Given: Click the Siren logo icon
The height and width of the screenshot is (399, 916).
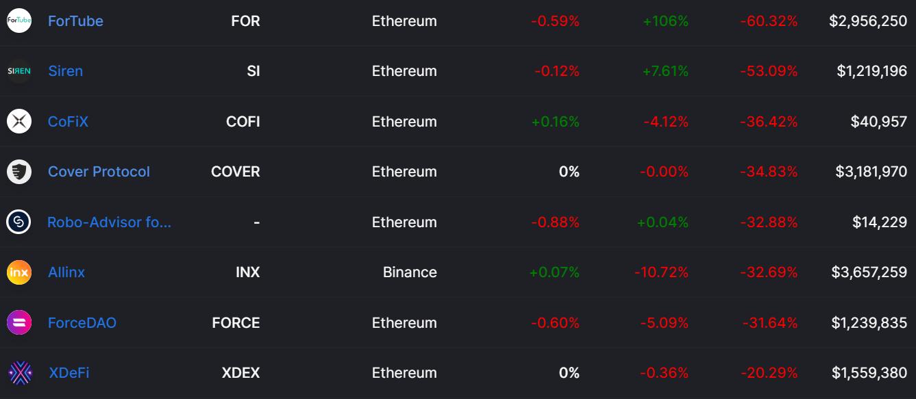Looking at the screenshot, I should [19, 71].
